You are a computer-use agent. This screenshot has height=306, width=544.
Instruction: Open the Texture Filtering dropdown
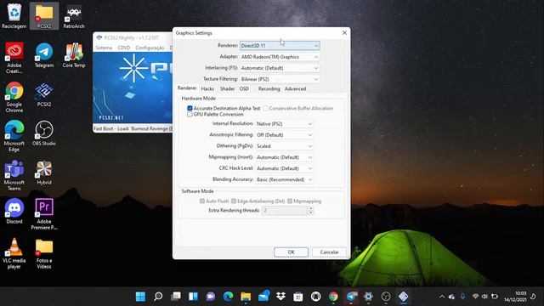click(280, 79)
